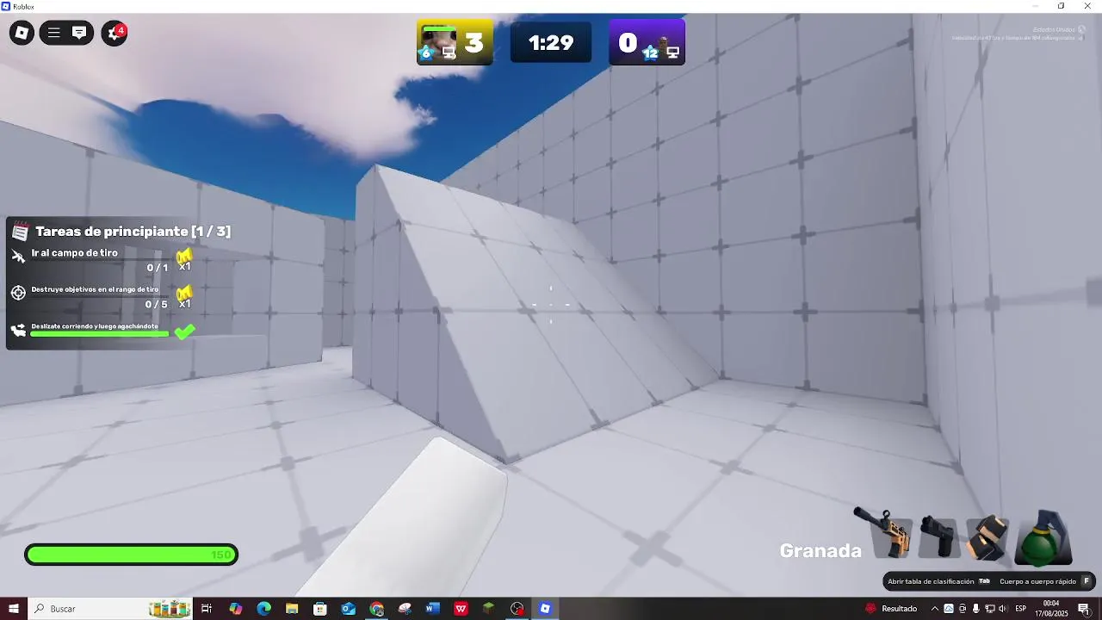Click 'Abrir tabla de clasificación' Tab hint
Image resolution: width=1102 pixels, height=620 pixels.
[939, 581]
